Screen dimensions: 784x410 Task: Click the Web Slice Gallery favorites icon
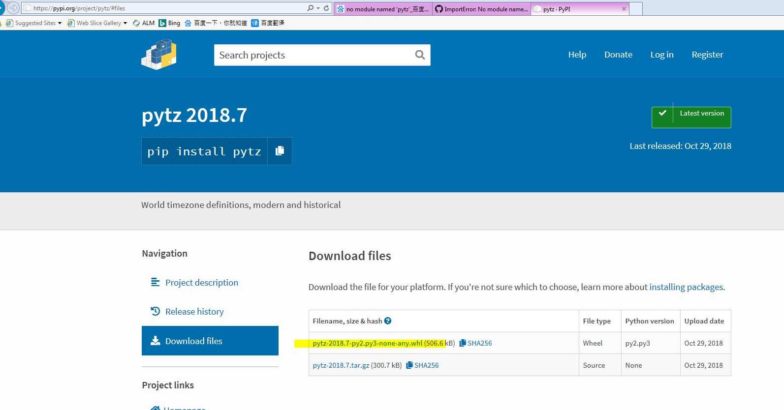pos(71,23)
